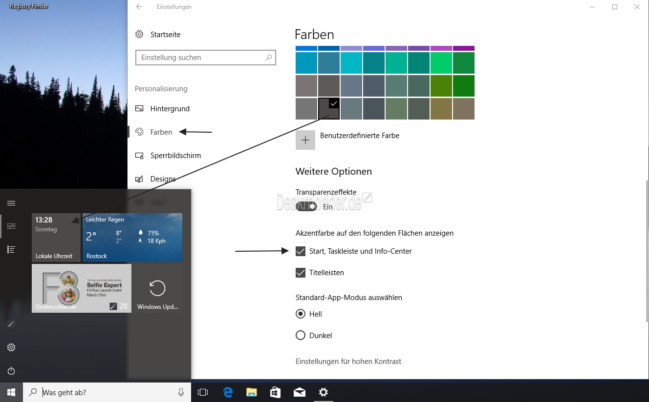Open the Farben settings page

click(x=161, y=132)
